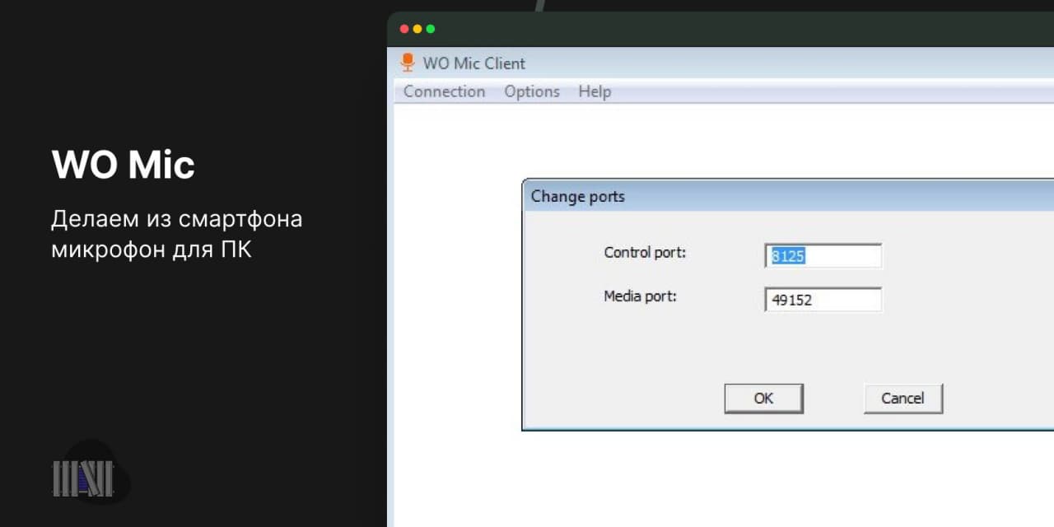Open the Options menu

(532, 91)
